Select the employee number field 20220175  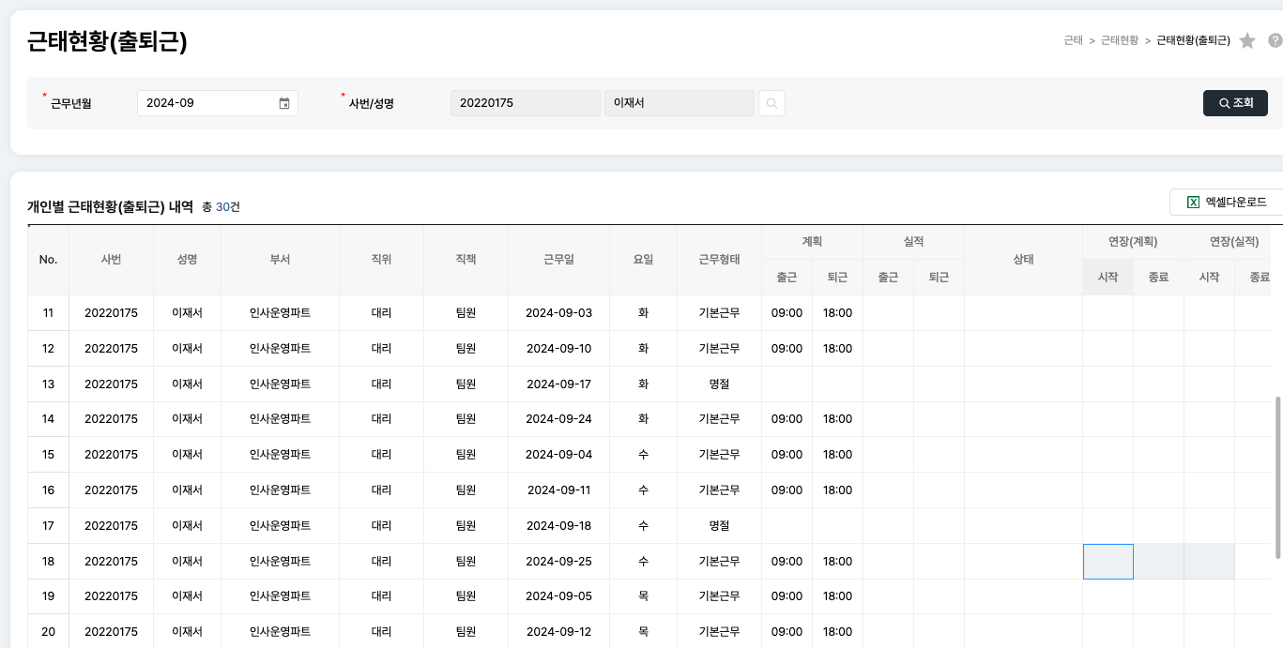point(525,103)
